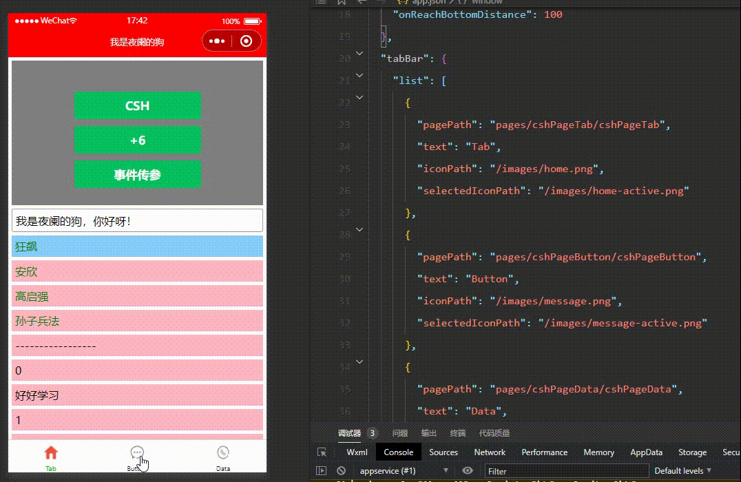Collapse the "list" array fold arrow
Viewport: 741px width, 482px height.
click(x=359, y=75)
